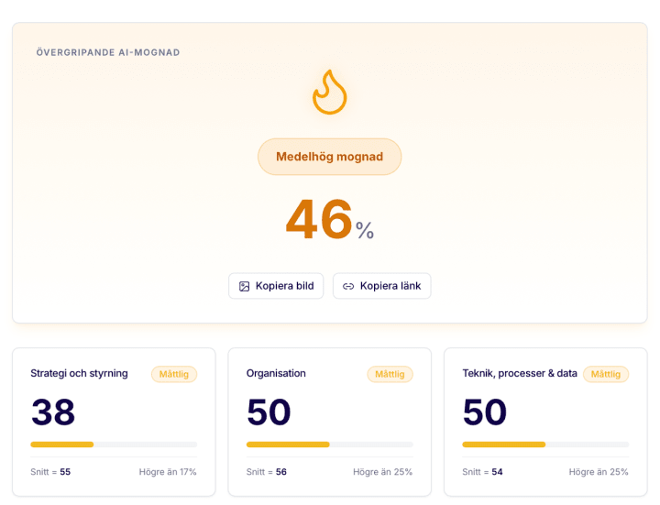
Task: Click the Övergripande AI-mognad heading
Action: [108, 52]
